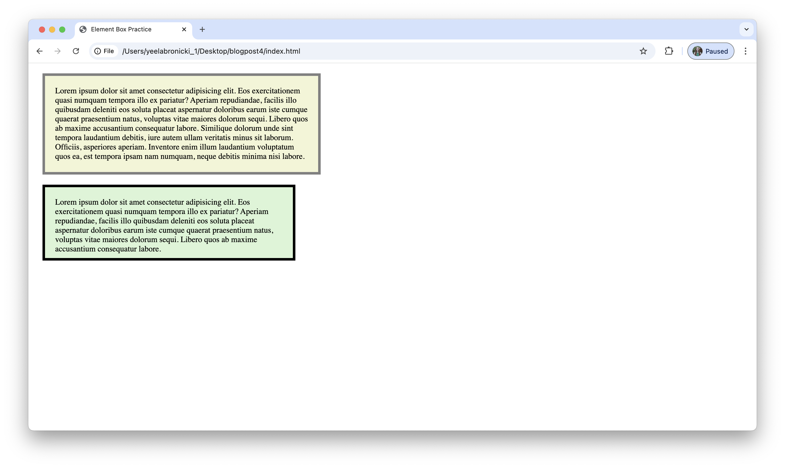
Task: Click the yellow macOS minimize button
Action: [x=52, y=30]
